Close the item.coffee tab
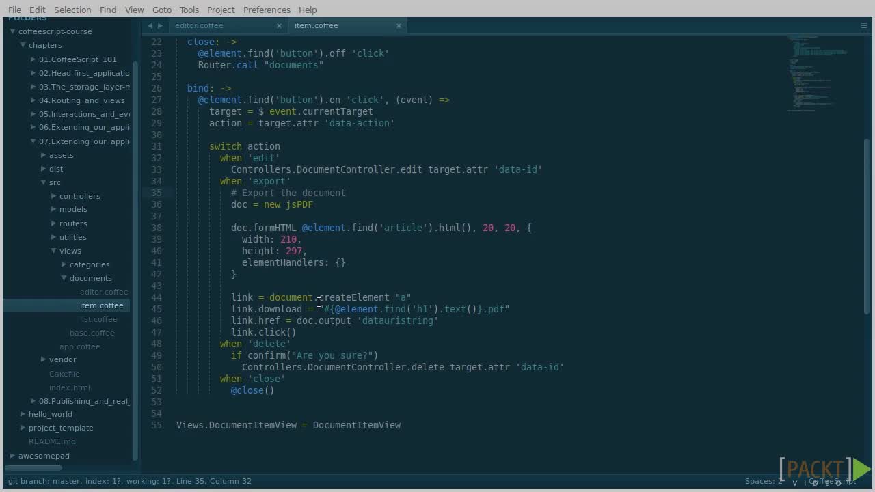 [x=399, y=25]
